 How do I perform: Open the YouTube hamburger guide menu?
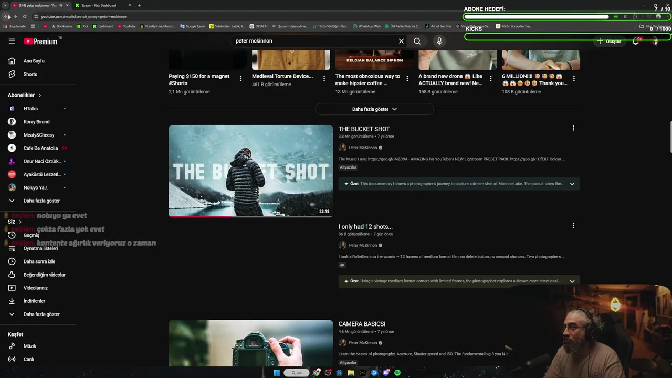point(12,41)
